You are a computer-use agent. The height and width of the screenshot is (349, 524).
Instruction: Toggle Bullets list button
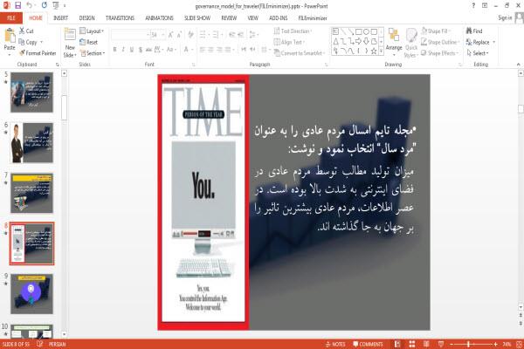[203, 34]
